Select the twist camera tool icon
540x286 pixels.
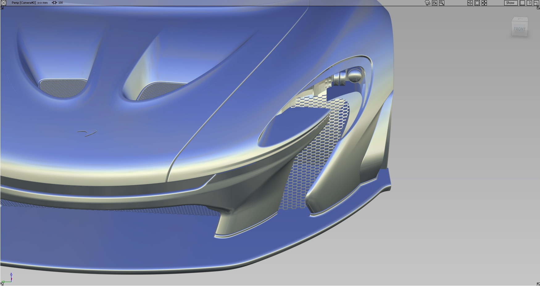click(470, 3)
